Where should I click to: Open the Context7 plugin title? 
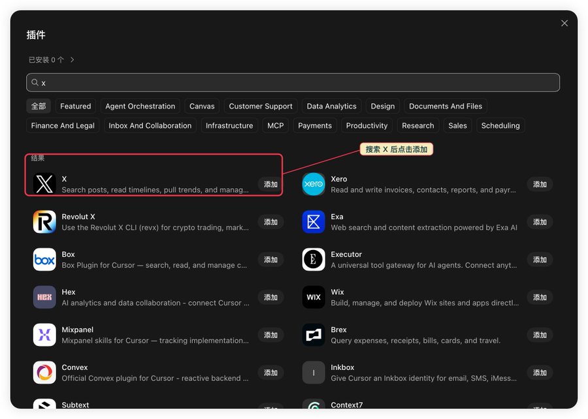(346, 405)
